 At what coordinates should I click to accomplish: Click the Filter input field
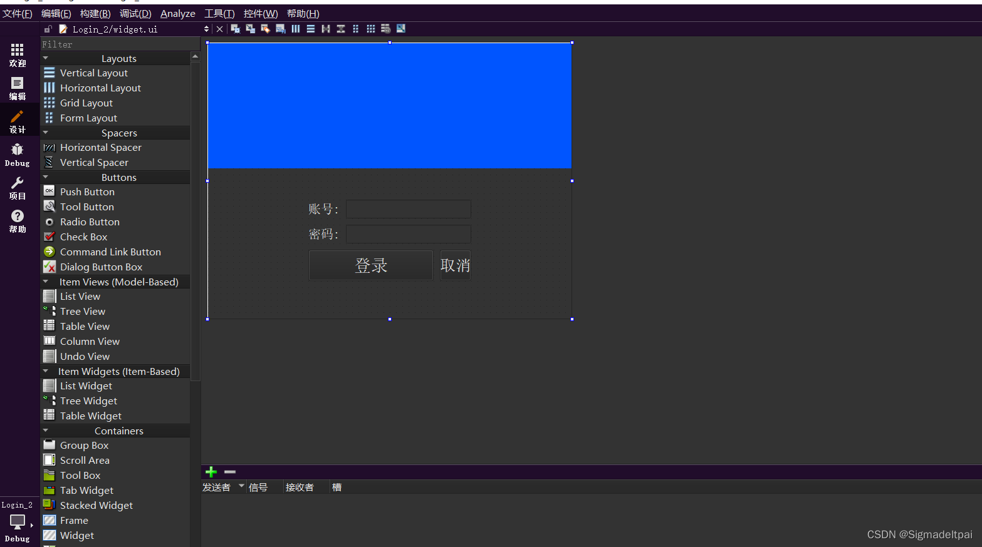(119, 44)
